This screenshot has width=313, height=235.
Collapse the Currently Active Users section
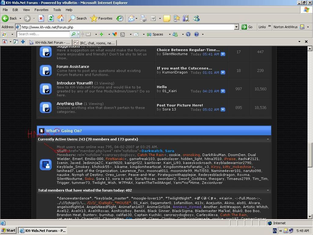point(268,139)
